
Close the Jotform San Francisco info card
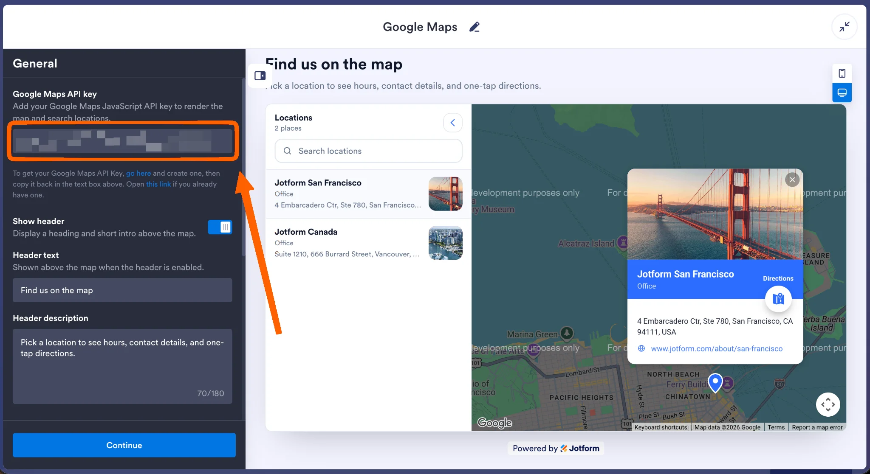792,180
